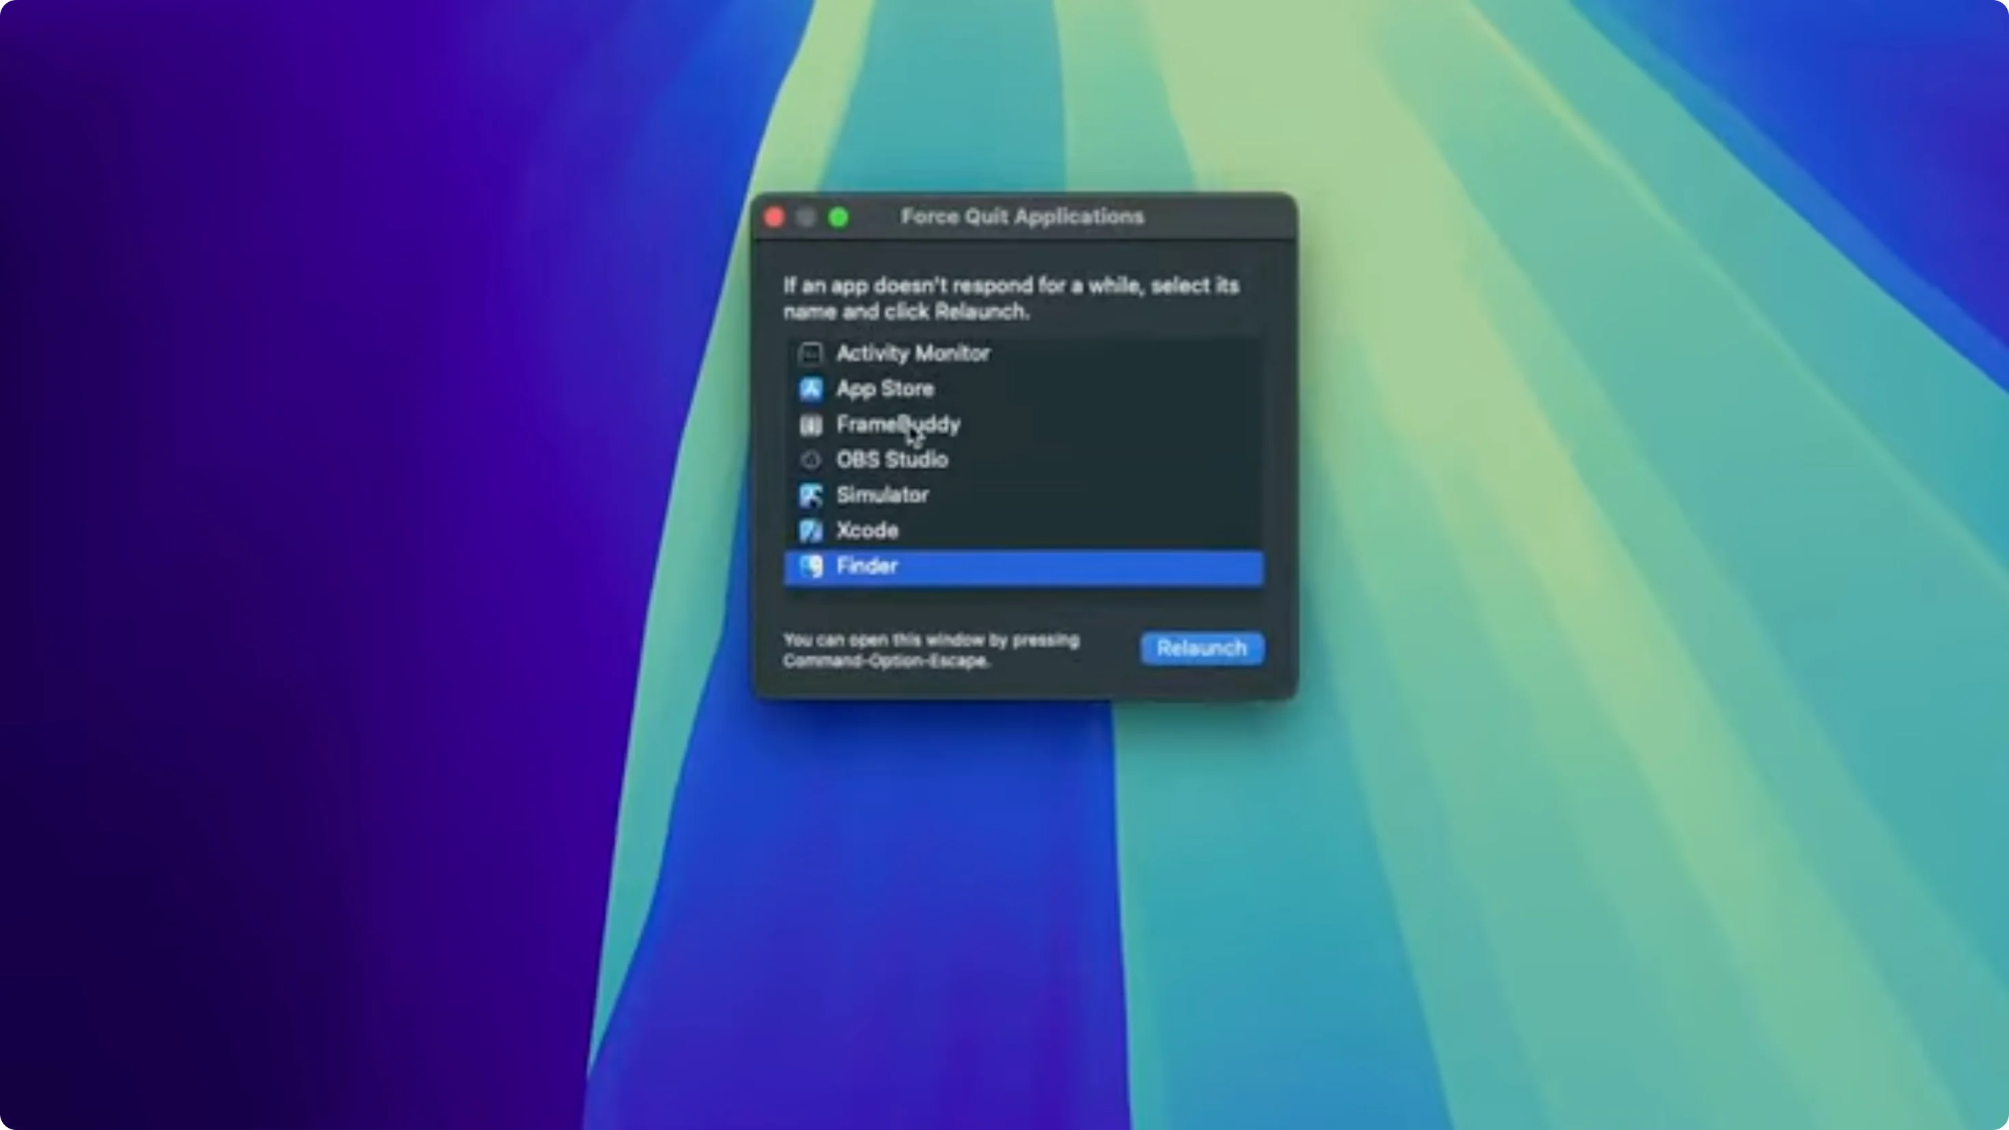The height and width of the screenshot is (1130, 2009).
Task: Click the FrameBuddy app icon
Action: (x=811, y=424)
